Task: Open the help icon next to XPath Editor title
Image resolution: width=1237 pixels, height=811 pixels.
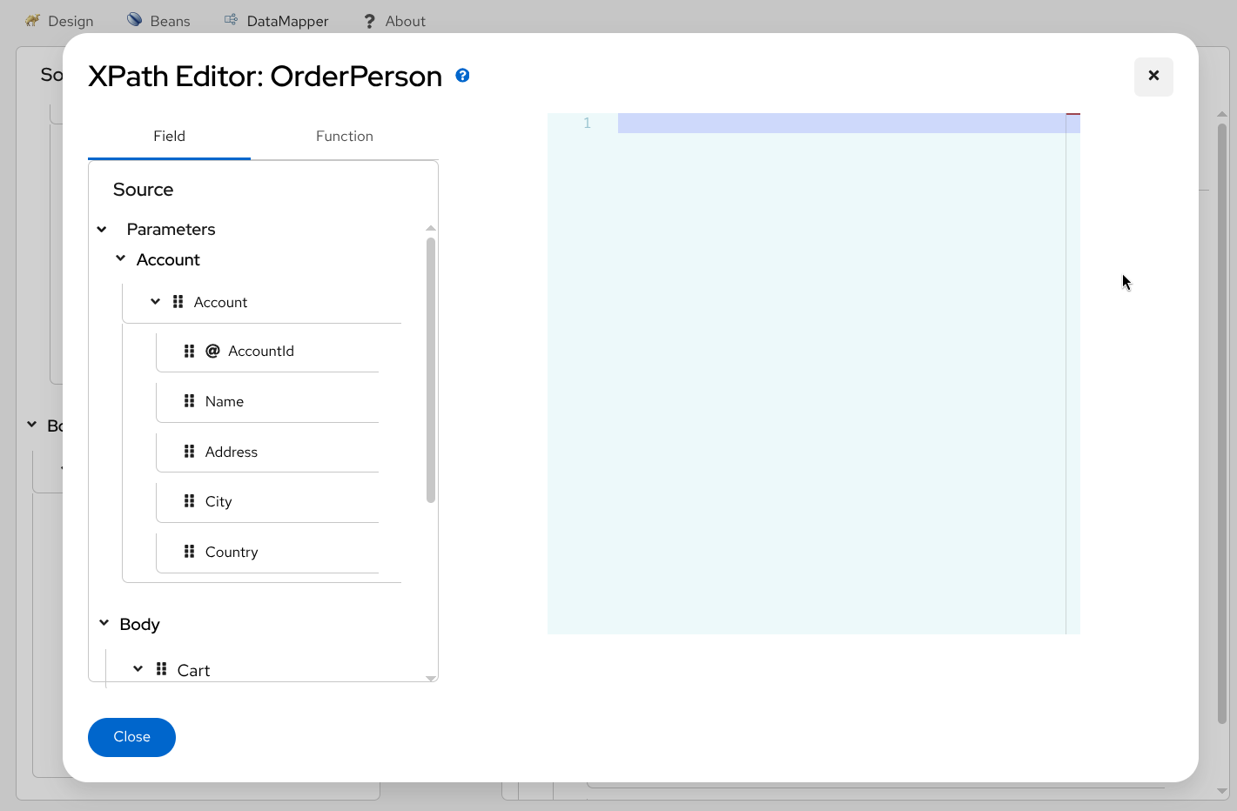Action: click(462, 76)
